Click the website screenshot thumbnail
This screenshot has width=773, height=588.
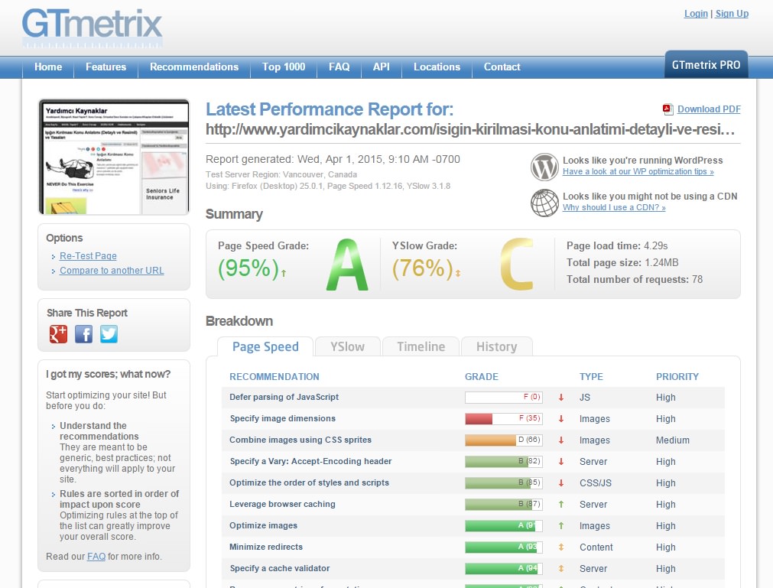tap(113, 157)
